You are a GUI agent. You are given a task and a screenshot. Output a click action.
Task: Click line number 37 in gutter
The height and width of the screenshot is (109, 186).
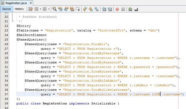click(x=6, y=94)
